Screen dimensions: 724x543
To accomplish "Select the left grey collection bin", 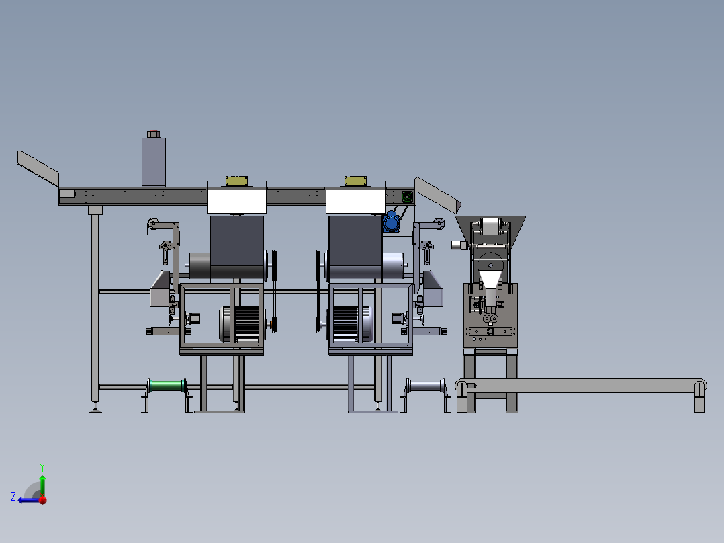I will click(161, 289).
